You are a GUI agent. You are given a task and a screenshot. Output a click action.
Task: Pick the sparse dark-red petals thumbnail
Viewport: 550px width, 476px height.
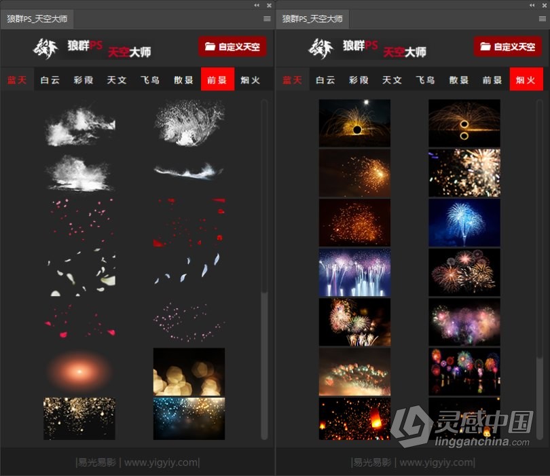pos(189,223)
